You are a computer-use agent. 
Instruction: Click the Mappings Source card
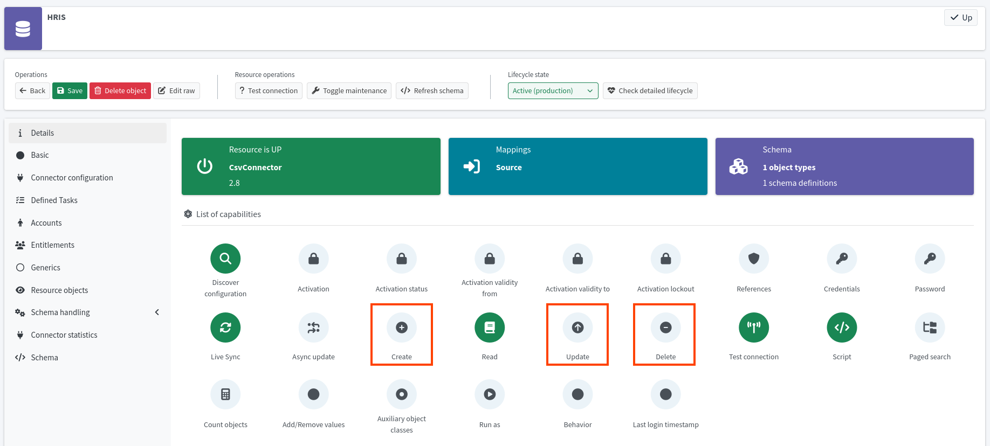click(578, 166)
